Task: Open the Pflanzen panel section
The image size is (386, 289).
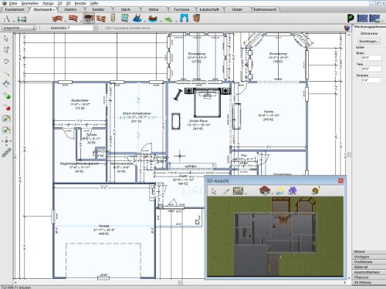Action: tap(369, 277)
